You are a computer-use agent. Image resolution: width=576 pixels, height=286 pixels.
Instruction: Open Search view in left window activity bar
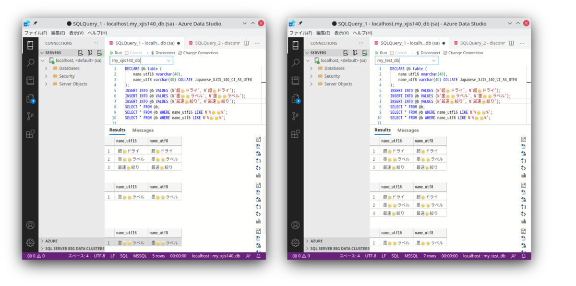30,63
